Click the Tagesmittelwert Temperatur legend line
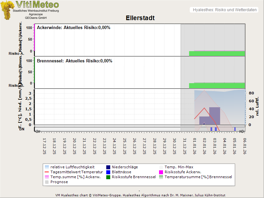Viewport: 264px width, 198px height. point(47,172)
